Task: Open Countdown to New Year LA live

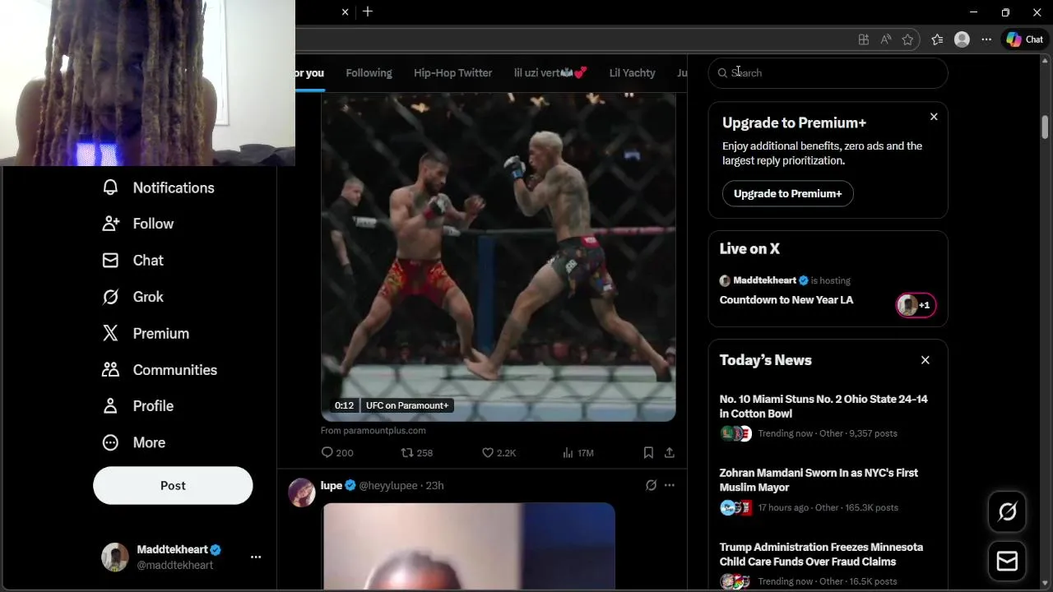Action: tap(786, 300)
